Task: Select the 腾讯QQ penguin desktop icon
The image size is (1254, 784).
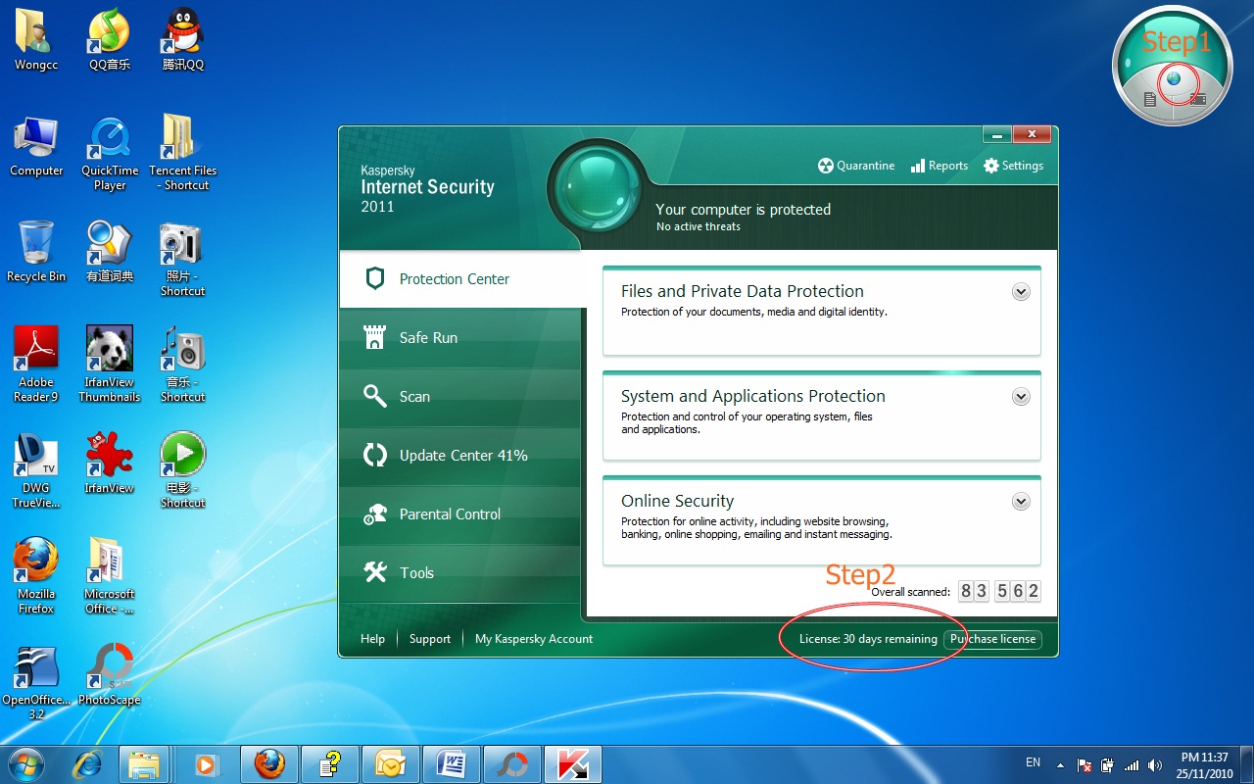Action: point(183,39)
